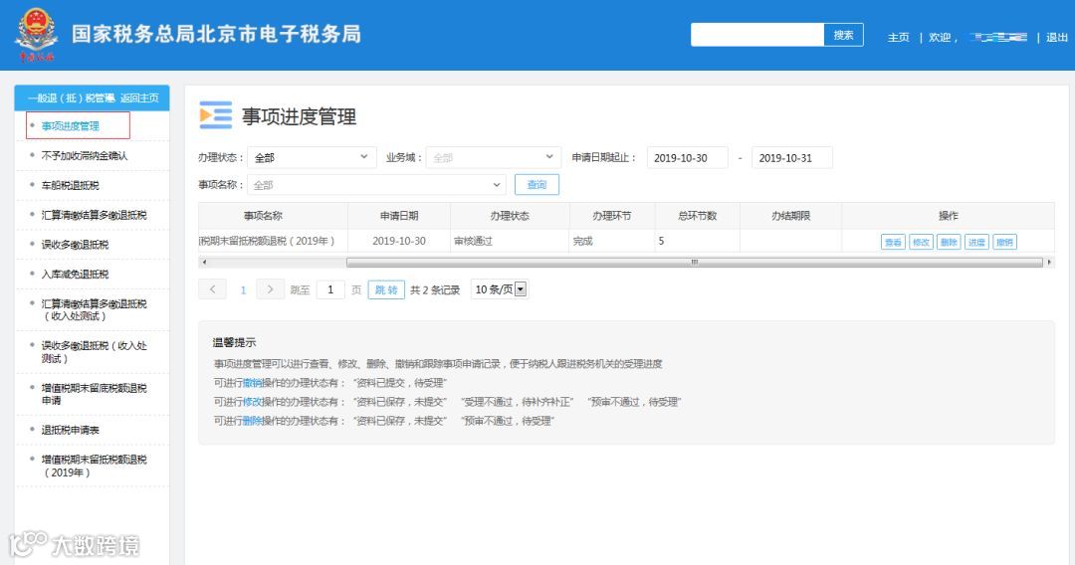Click the 跳转 button
Screen dimensions: 1075x565
(x=386, y=289)
